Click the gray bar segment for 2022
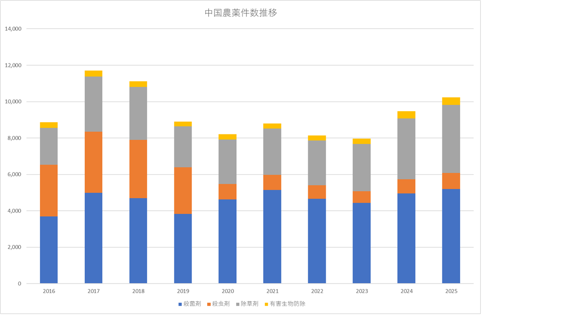 coord(317,162)
